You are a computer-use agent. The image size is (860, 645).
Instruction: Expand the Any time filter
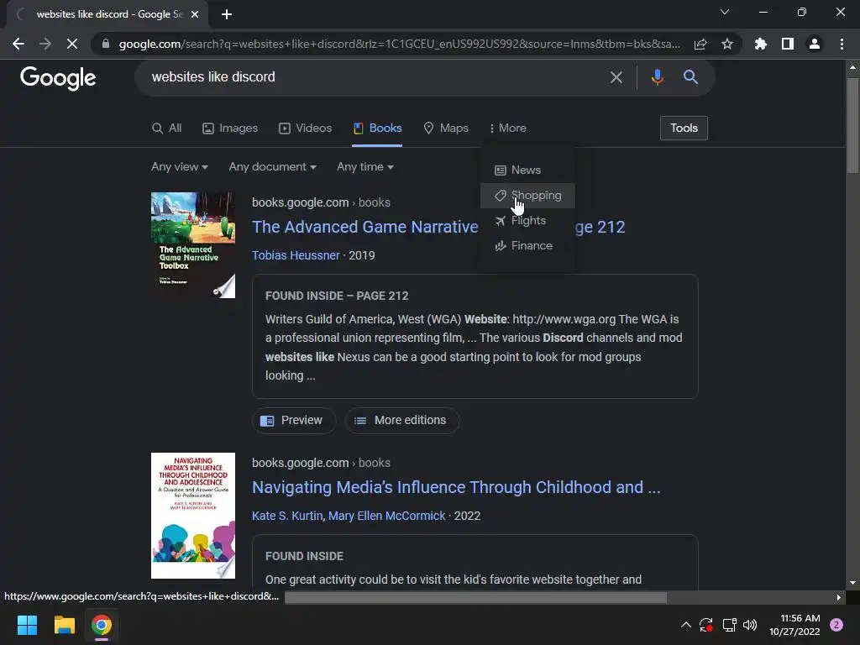pos(364,167)
